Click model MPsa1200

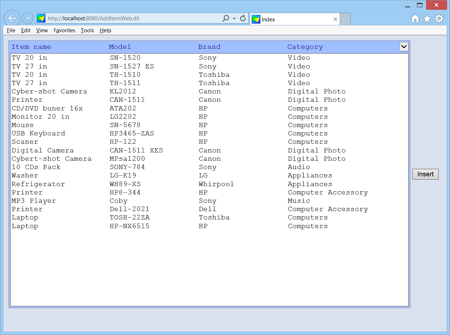[x=127, y=159]
